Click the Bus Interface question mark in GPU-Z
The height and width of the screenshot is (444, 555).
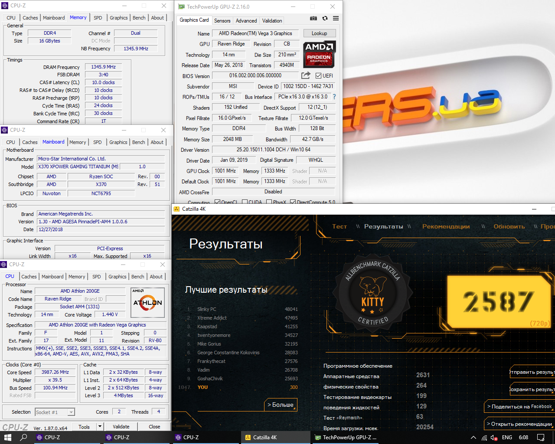point(334,97)
